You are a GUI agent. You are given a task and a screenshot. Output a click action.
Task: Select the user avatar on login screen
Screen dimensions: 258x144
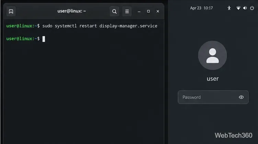(212, 55)
